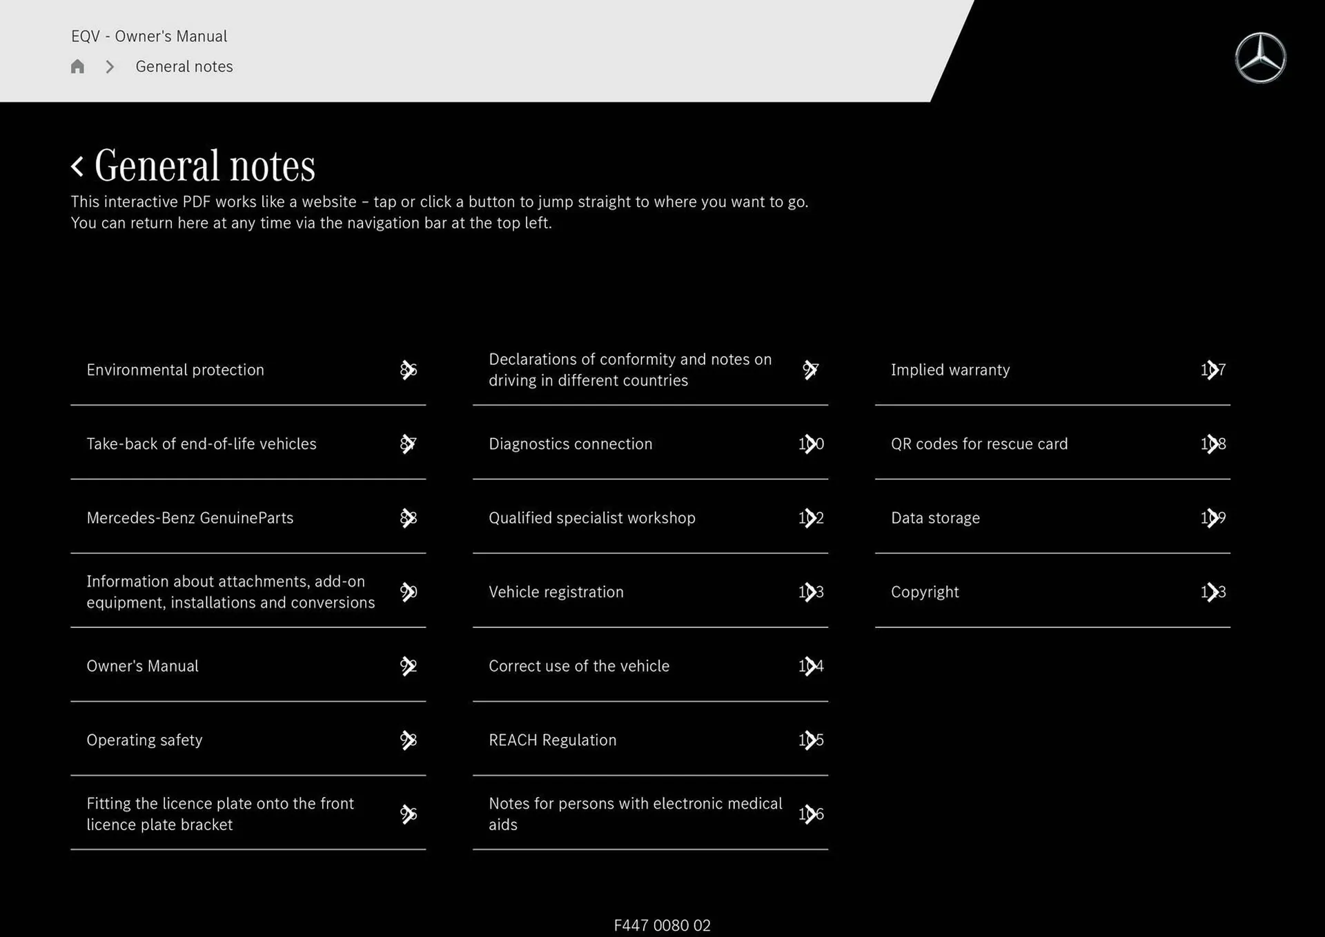The height and width of the screenshot is (937, 1325).
Task: Open Qualified specialist workshop section
Action: tap(591, 518)
